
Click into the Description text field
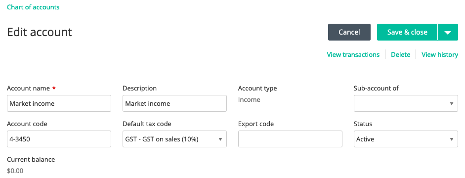coord(174,103)
